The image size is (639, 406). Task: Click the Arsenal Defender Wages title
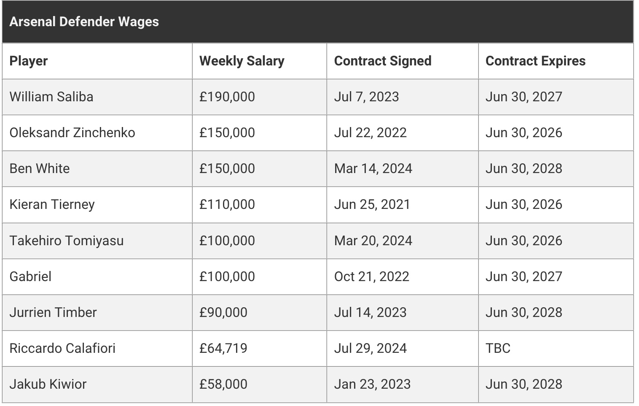tap(84, 22)
